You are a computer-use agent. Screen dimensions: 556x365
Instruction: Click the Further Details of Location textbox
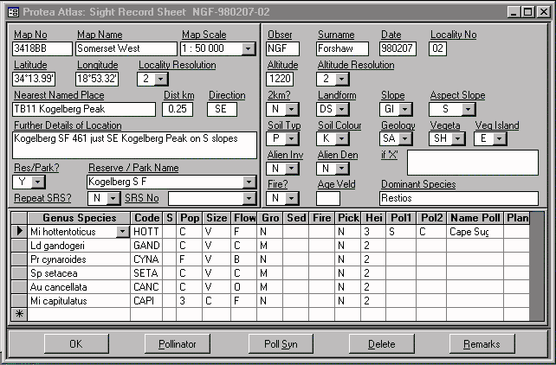(x=134, y=144)
